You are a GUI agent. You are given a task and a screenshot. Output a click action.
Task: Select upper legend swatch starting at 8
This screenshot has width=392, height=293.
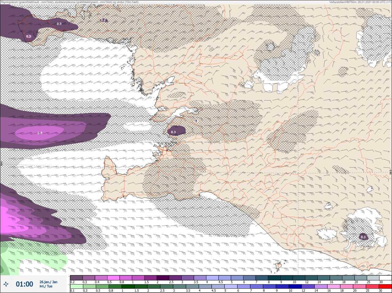[274, 278]
